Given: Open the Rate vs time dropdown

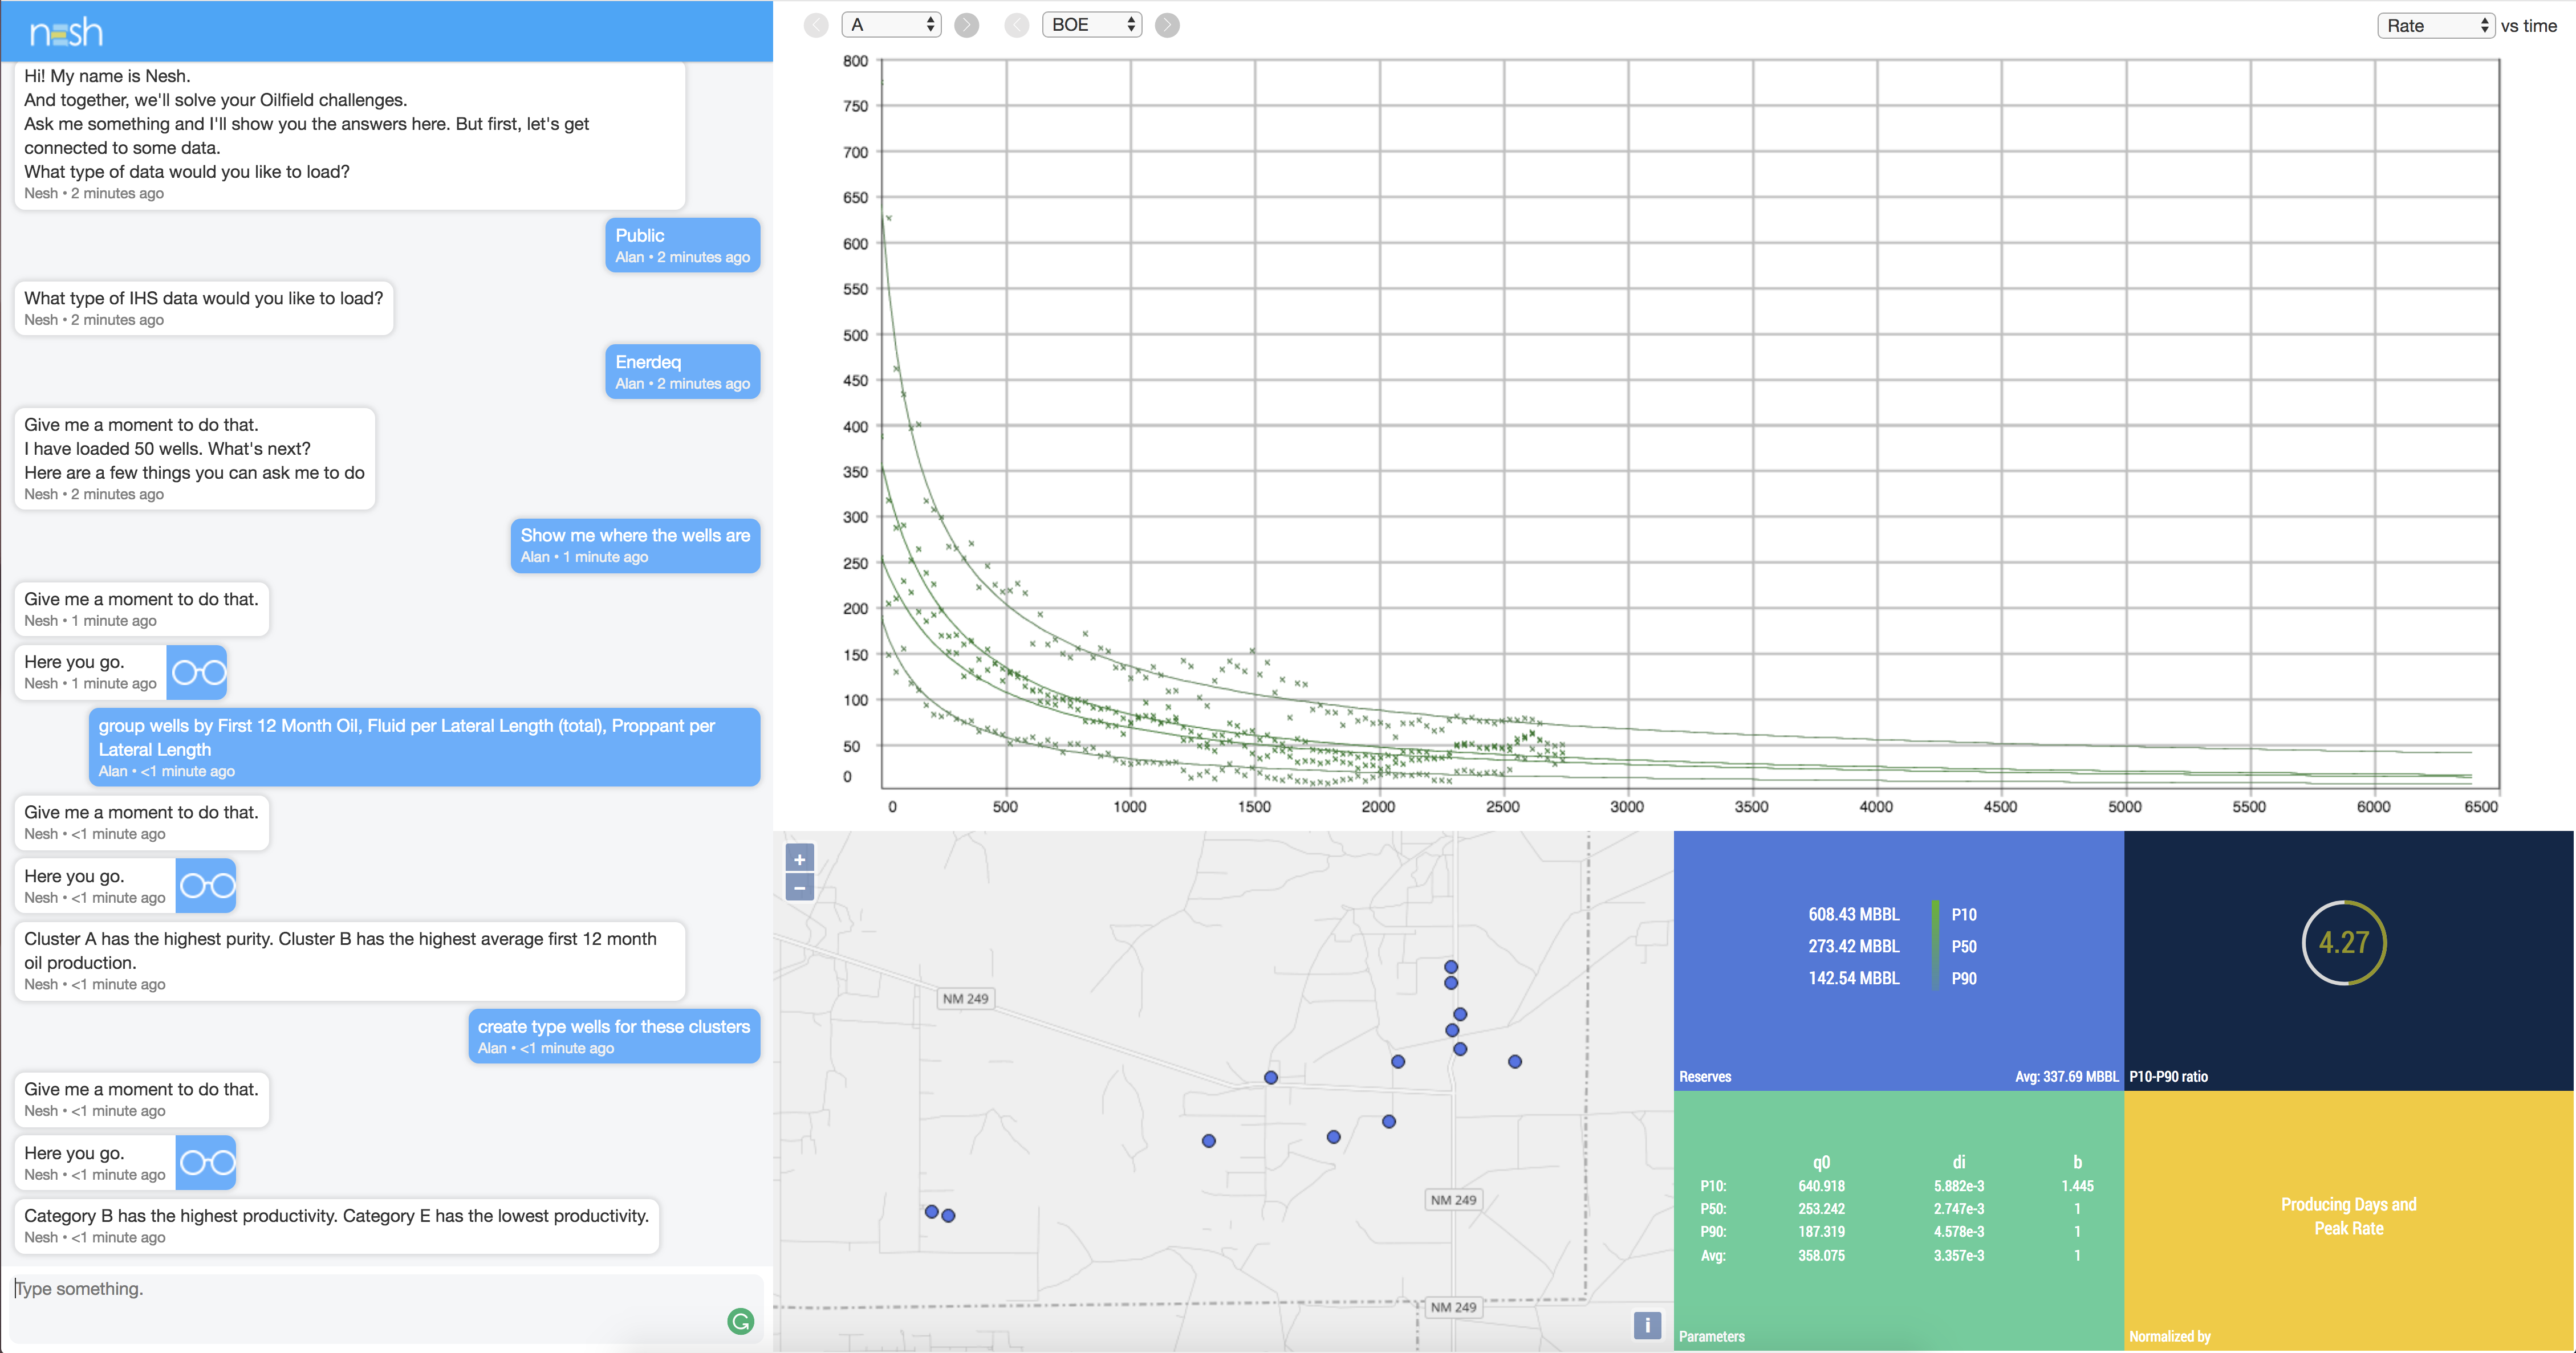Looking at the screenshot, I should [x=2435, y=26].
